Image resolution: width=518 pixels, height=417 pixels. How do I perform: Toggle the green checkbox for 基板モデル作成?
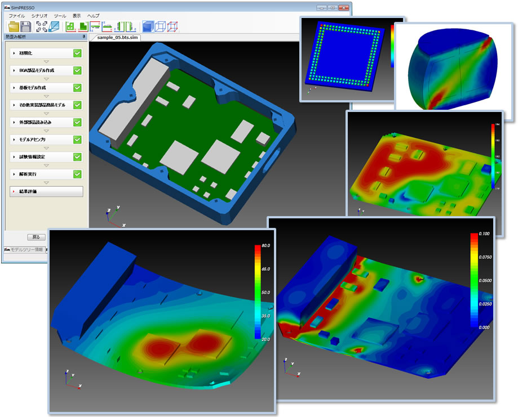(78, 88)
